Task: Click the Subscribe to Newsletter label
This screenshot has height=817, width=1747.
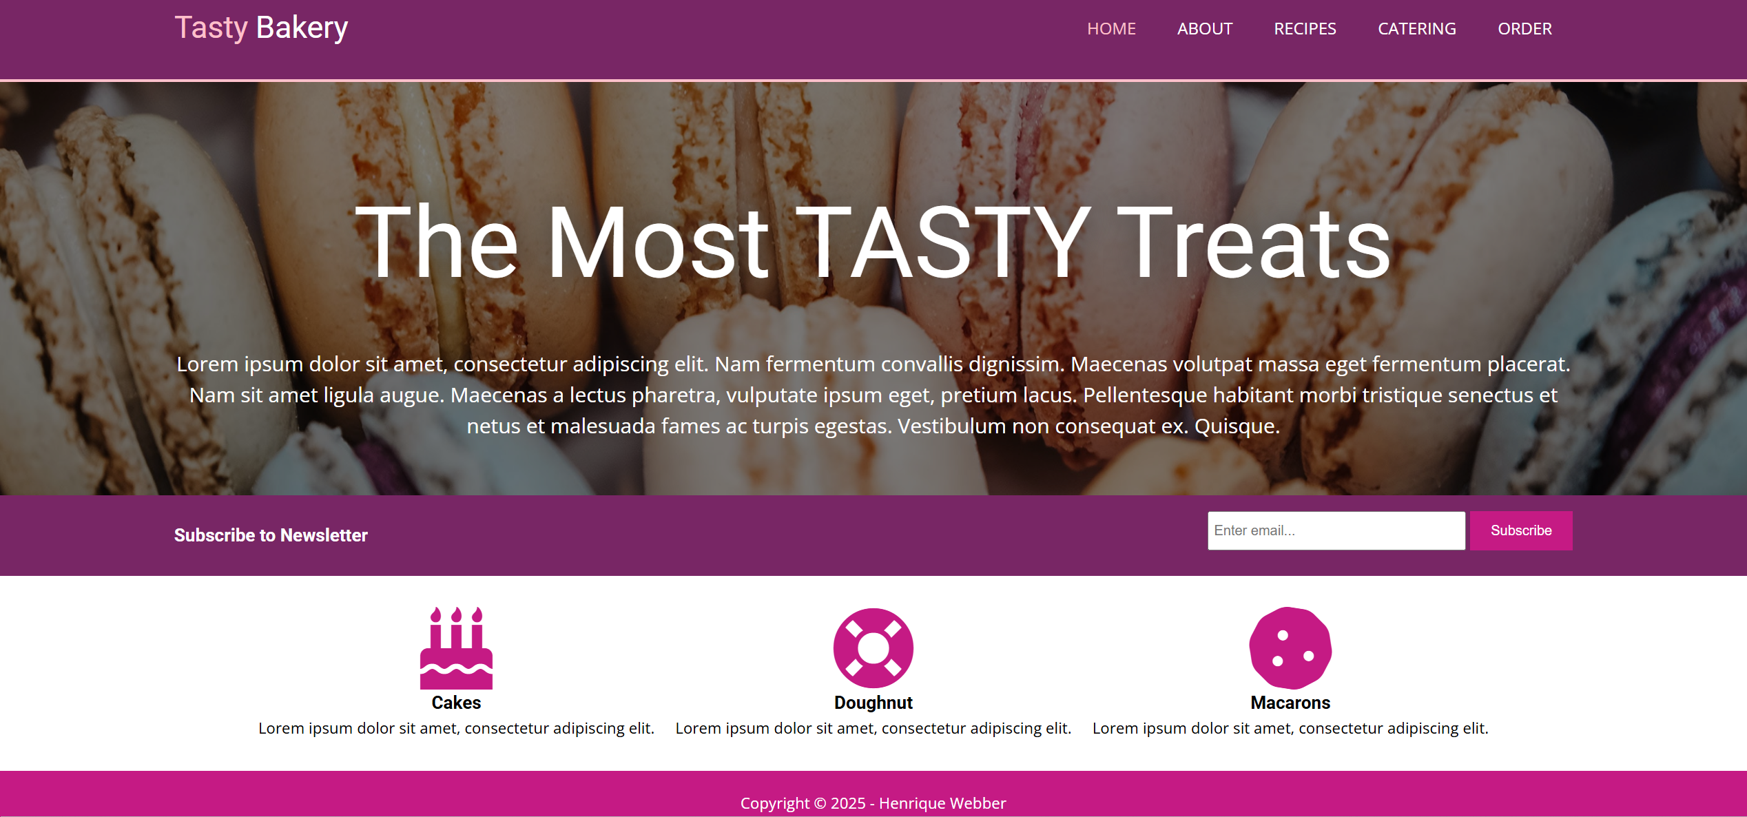Action: [271, 535]
